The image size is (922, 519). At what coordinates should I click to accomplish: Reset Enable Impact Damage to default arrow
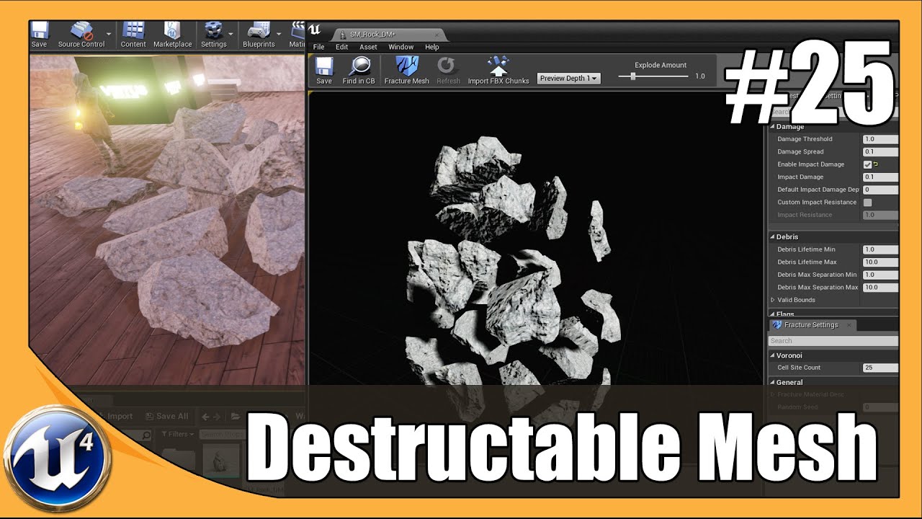coord(876,164)
